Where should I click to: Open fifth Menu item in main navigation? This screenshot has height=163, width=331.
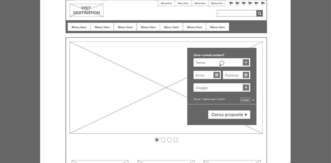[171, 27]
